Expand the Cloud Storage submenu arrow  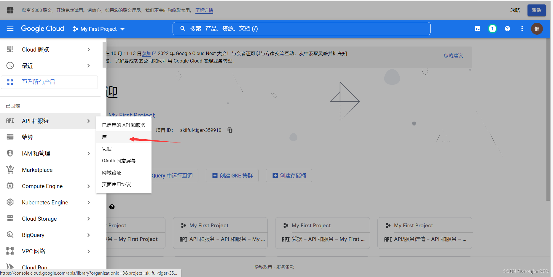89,219
